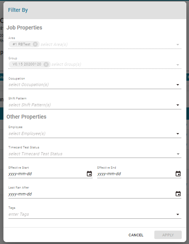The width and height of the screenshot is (189, 244).
Task: Focus the Effective End date field
Action: 136,174
